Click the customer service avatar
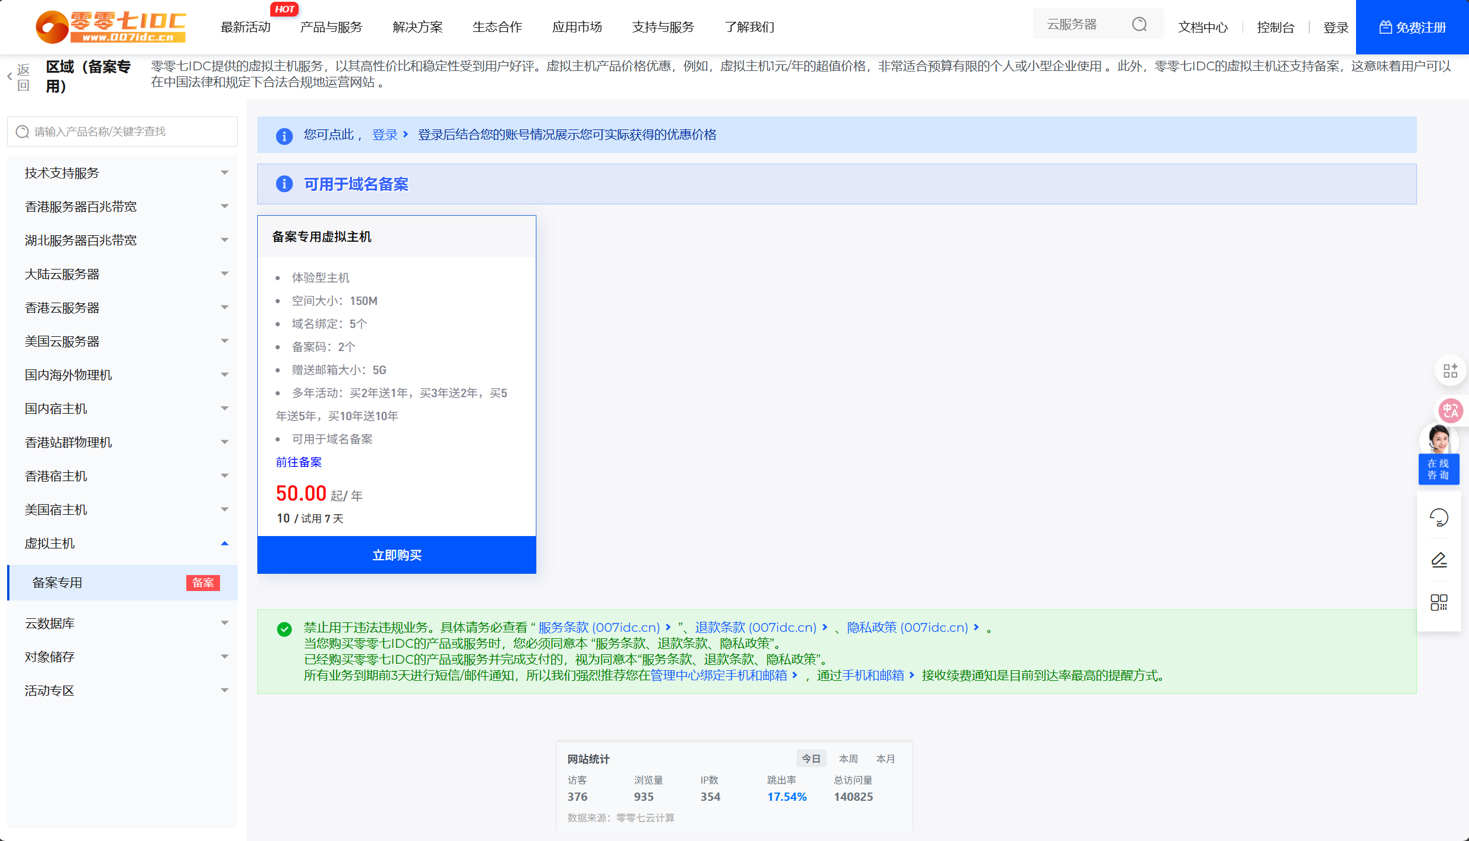Viewport: 1469px width, 841px height. [x=1438, y=439]
